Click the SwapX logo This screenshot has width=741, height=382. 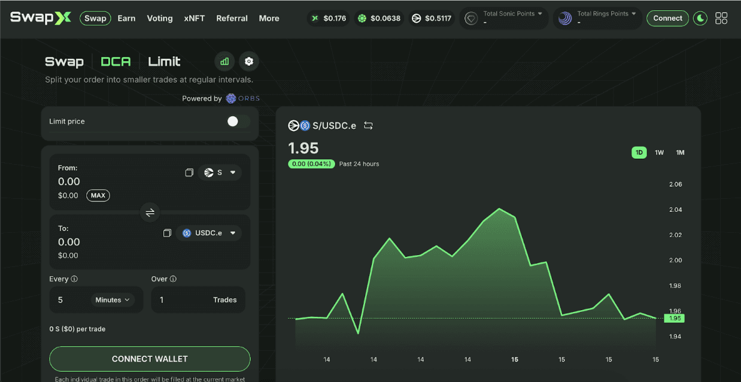[41, 18]
